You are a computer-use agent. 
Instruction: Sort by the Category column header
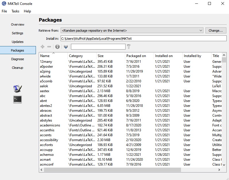pos(82,56)
